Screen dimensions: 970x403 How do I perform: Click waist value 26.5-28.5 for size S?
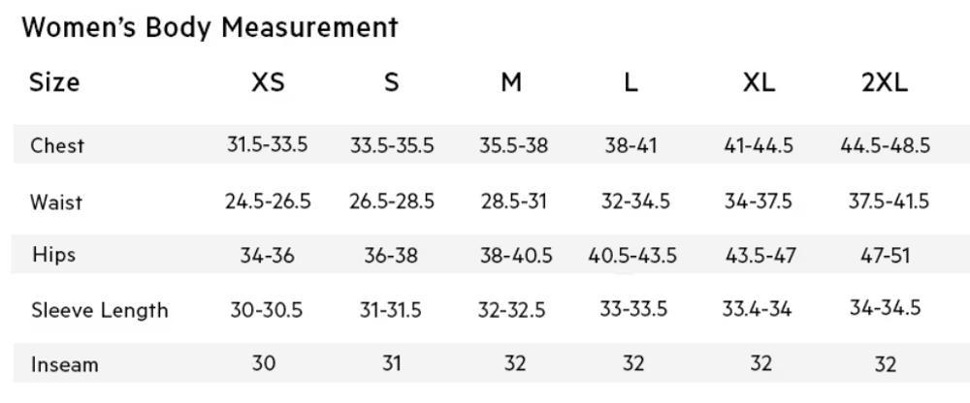point(392,202)
